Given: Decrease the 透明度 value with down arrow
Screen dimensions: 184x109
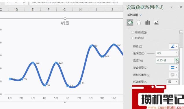Looking at the screenshot, I should click(x=176, y=55).
